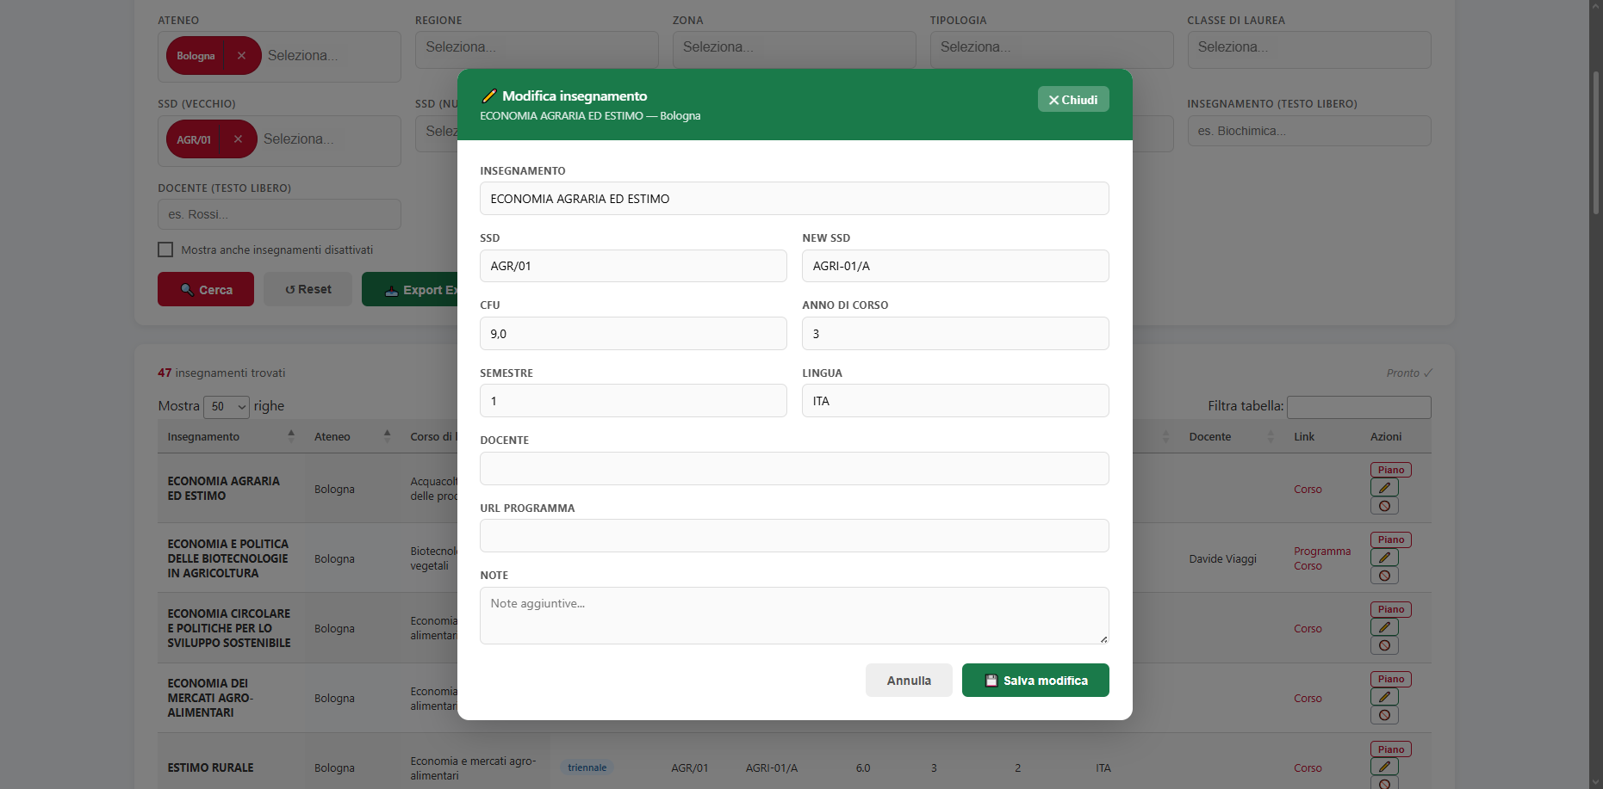The width and height of the screenshot is (1603, 789).
Task: Sort table by Insegnamento column
Action: pyautogui.click(x=231, y=437)
